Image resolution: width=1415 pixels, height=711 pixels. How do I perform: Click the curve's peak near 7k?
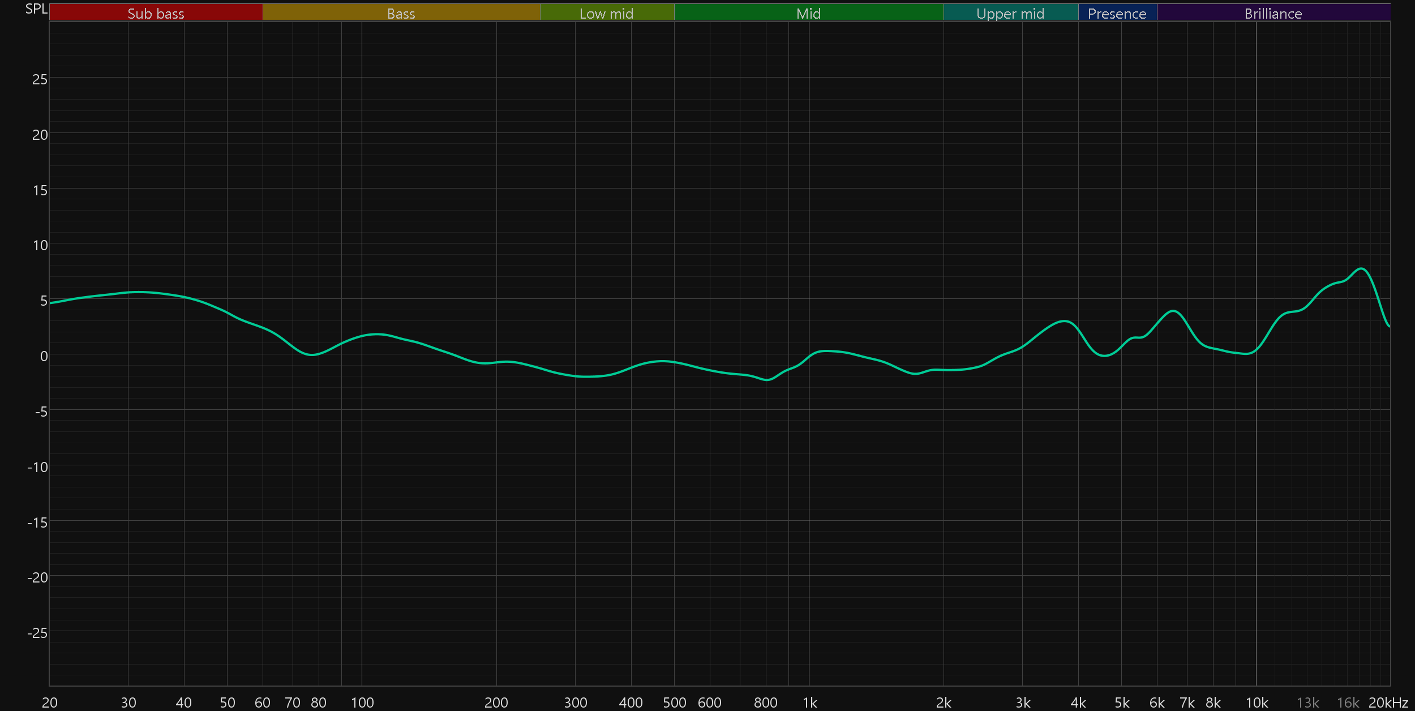click(x=1173, y=311)
